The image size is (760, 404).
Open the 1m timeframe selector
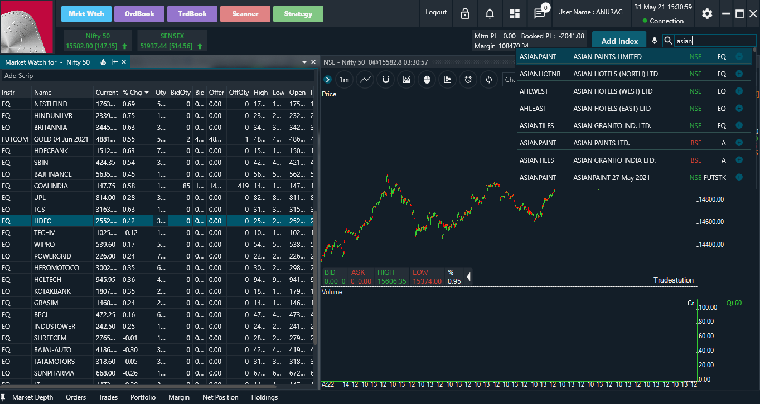tap(345, 80)
